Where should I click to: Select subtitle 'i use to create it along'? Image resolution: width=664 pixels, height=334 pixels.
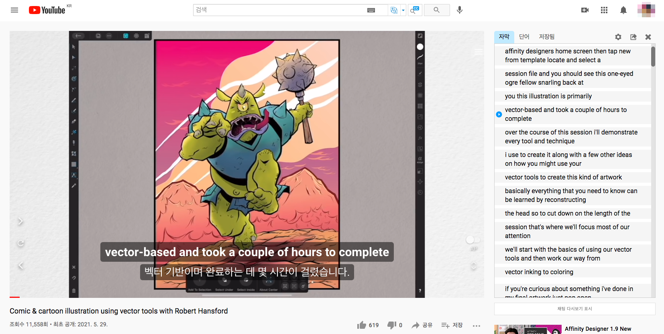[573, 159]
